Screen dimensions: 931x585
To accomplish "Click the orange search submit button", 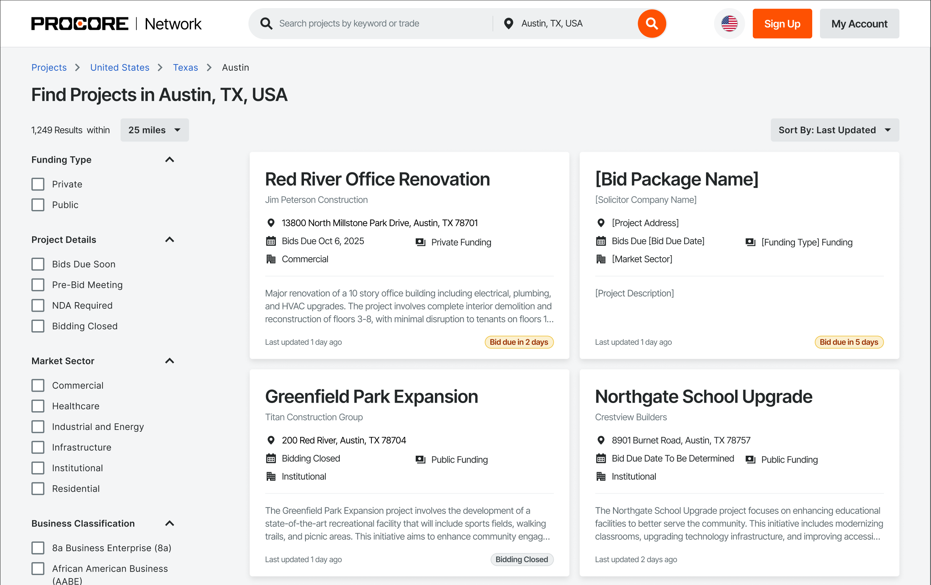I will point(651,24).
